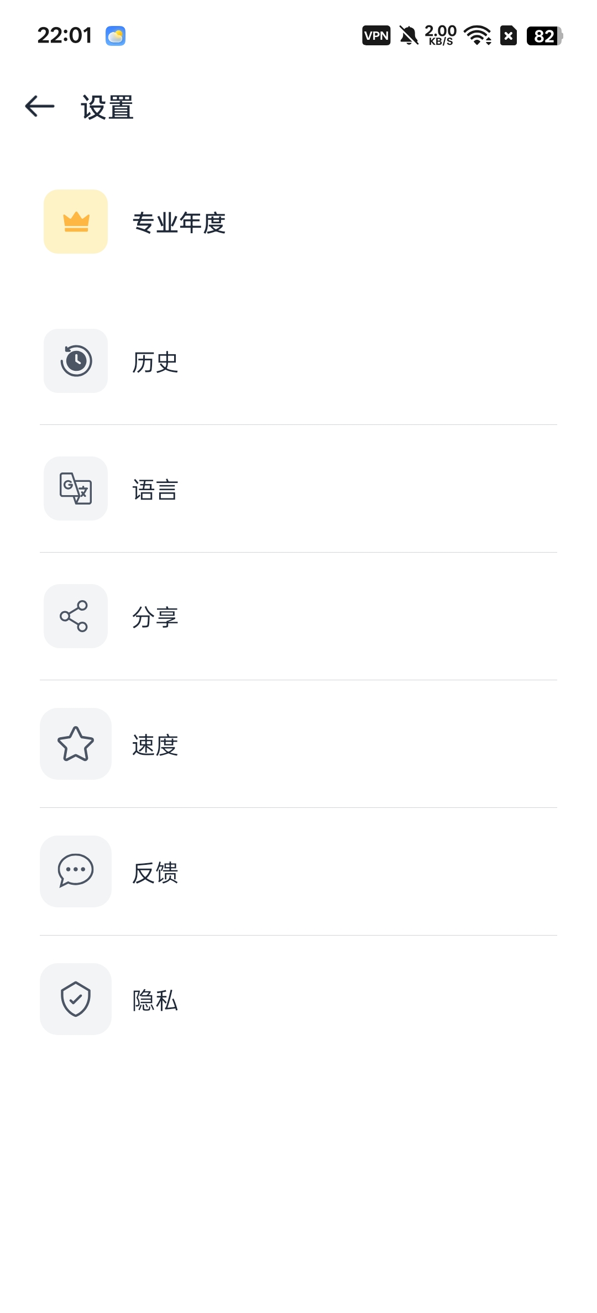Tap the weather icon in status bar
This screenshot has height=1313, width=597.
[116, 36]
